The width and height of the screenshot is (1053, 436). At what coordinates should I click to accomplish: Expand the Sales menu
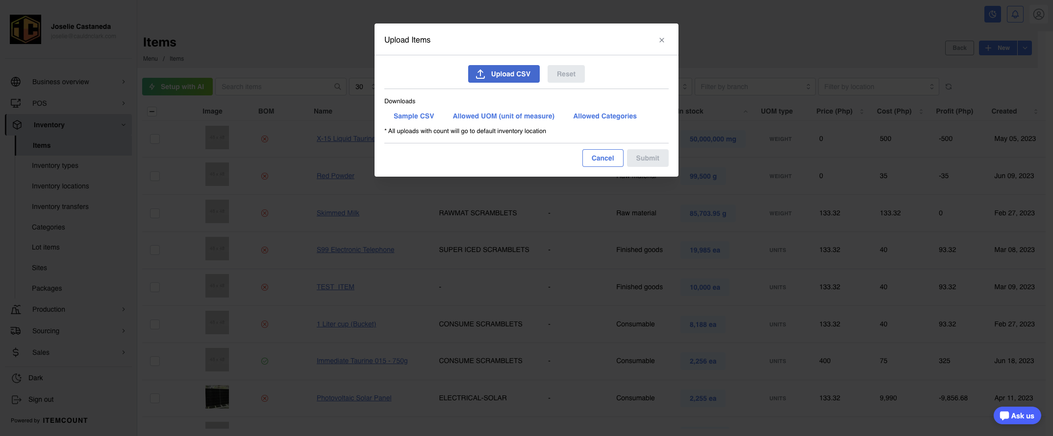click(x=68, y=352)
